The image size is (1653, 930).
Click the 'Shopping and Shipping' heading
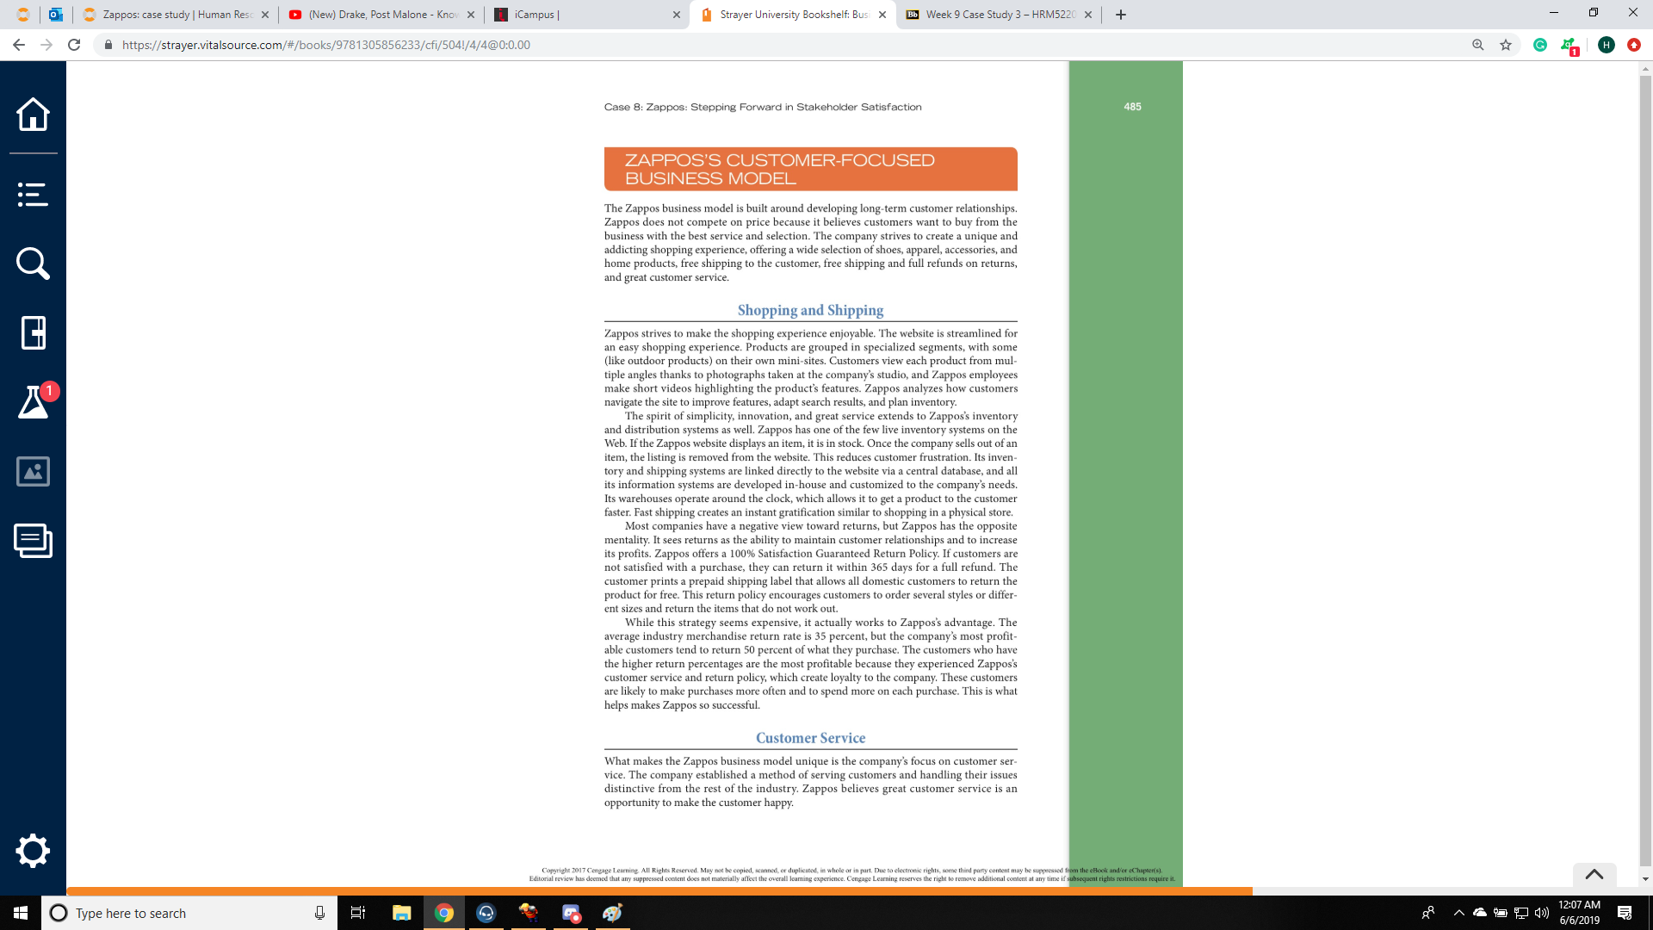[810, 310]
